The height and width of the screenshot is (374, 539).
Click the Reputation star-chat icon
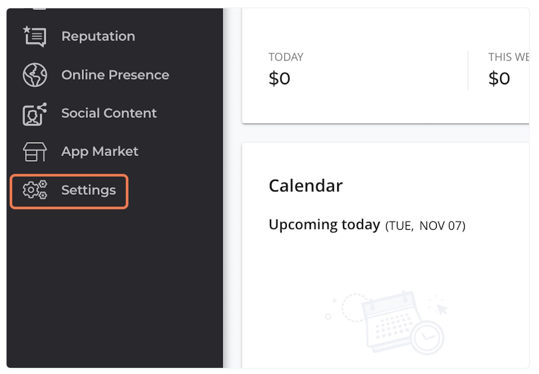(x=35, y=36)
